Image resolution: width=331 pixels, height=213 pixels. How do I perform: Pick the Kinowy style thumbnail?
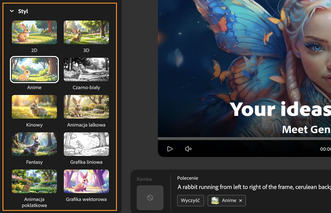[x=34, y=107]
